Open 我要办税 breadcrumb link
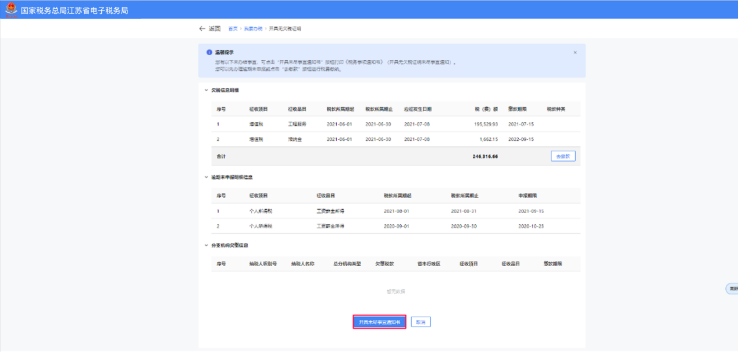 253,28
